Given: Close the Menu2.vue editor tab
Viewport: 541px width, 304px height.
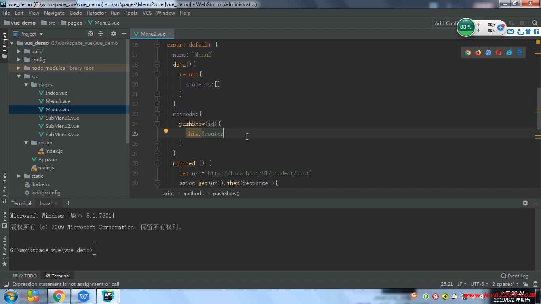Looking at the screenshot, I should tap(170, 34).
